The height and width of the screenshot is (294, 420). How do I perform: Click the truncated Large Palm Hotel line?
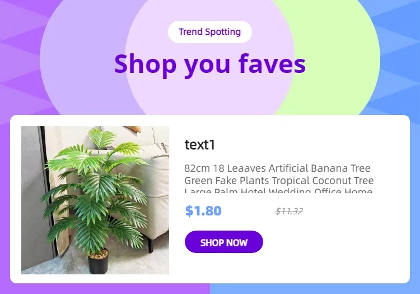[x=278, y=191]
